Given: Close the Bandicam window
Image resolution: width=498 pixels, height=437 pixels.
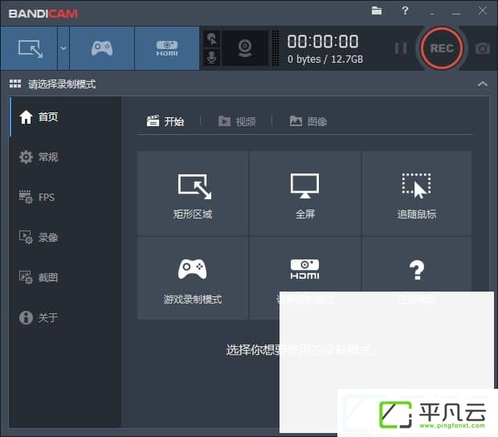Looking at the screenshot, I should (x=483, y=10).
